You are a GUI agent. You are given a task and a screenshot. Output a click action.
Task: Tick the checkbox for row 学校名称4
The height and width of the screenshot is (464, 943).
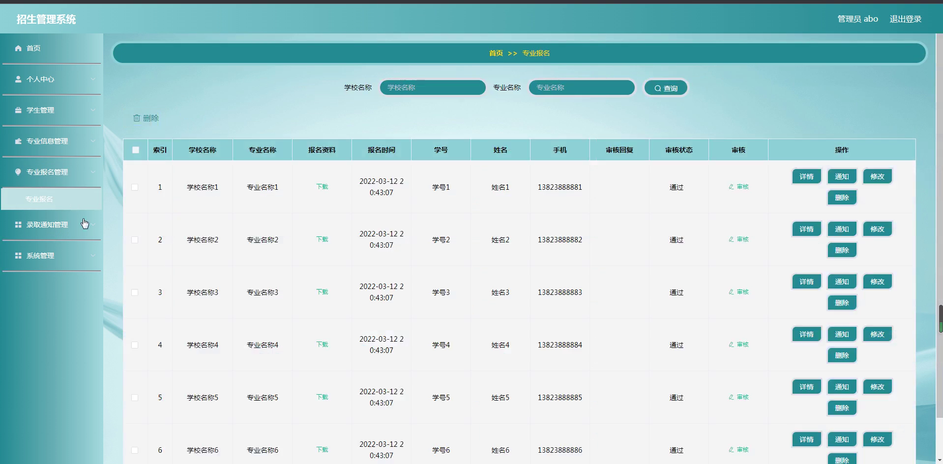(x=135, y=345)
